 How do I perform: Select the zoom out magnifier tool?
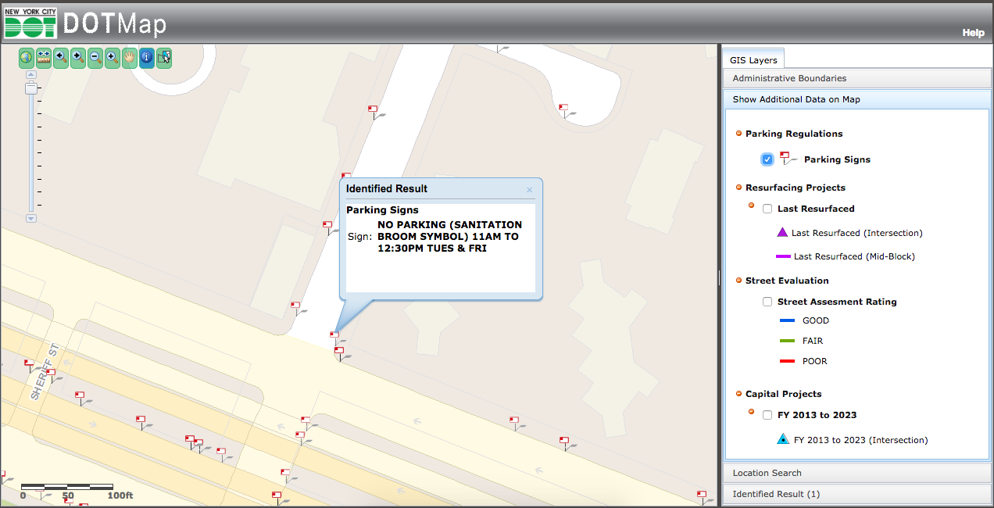point(95,57)
